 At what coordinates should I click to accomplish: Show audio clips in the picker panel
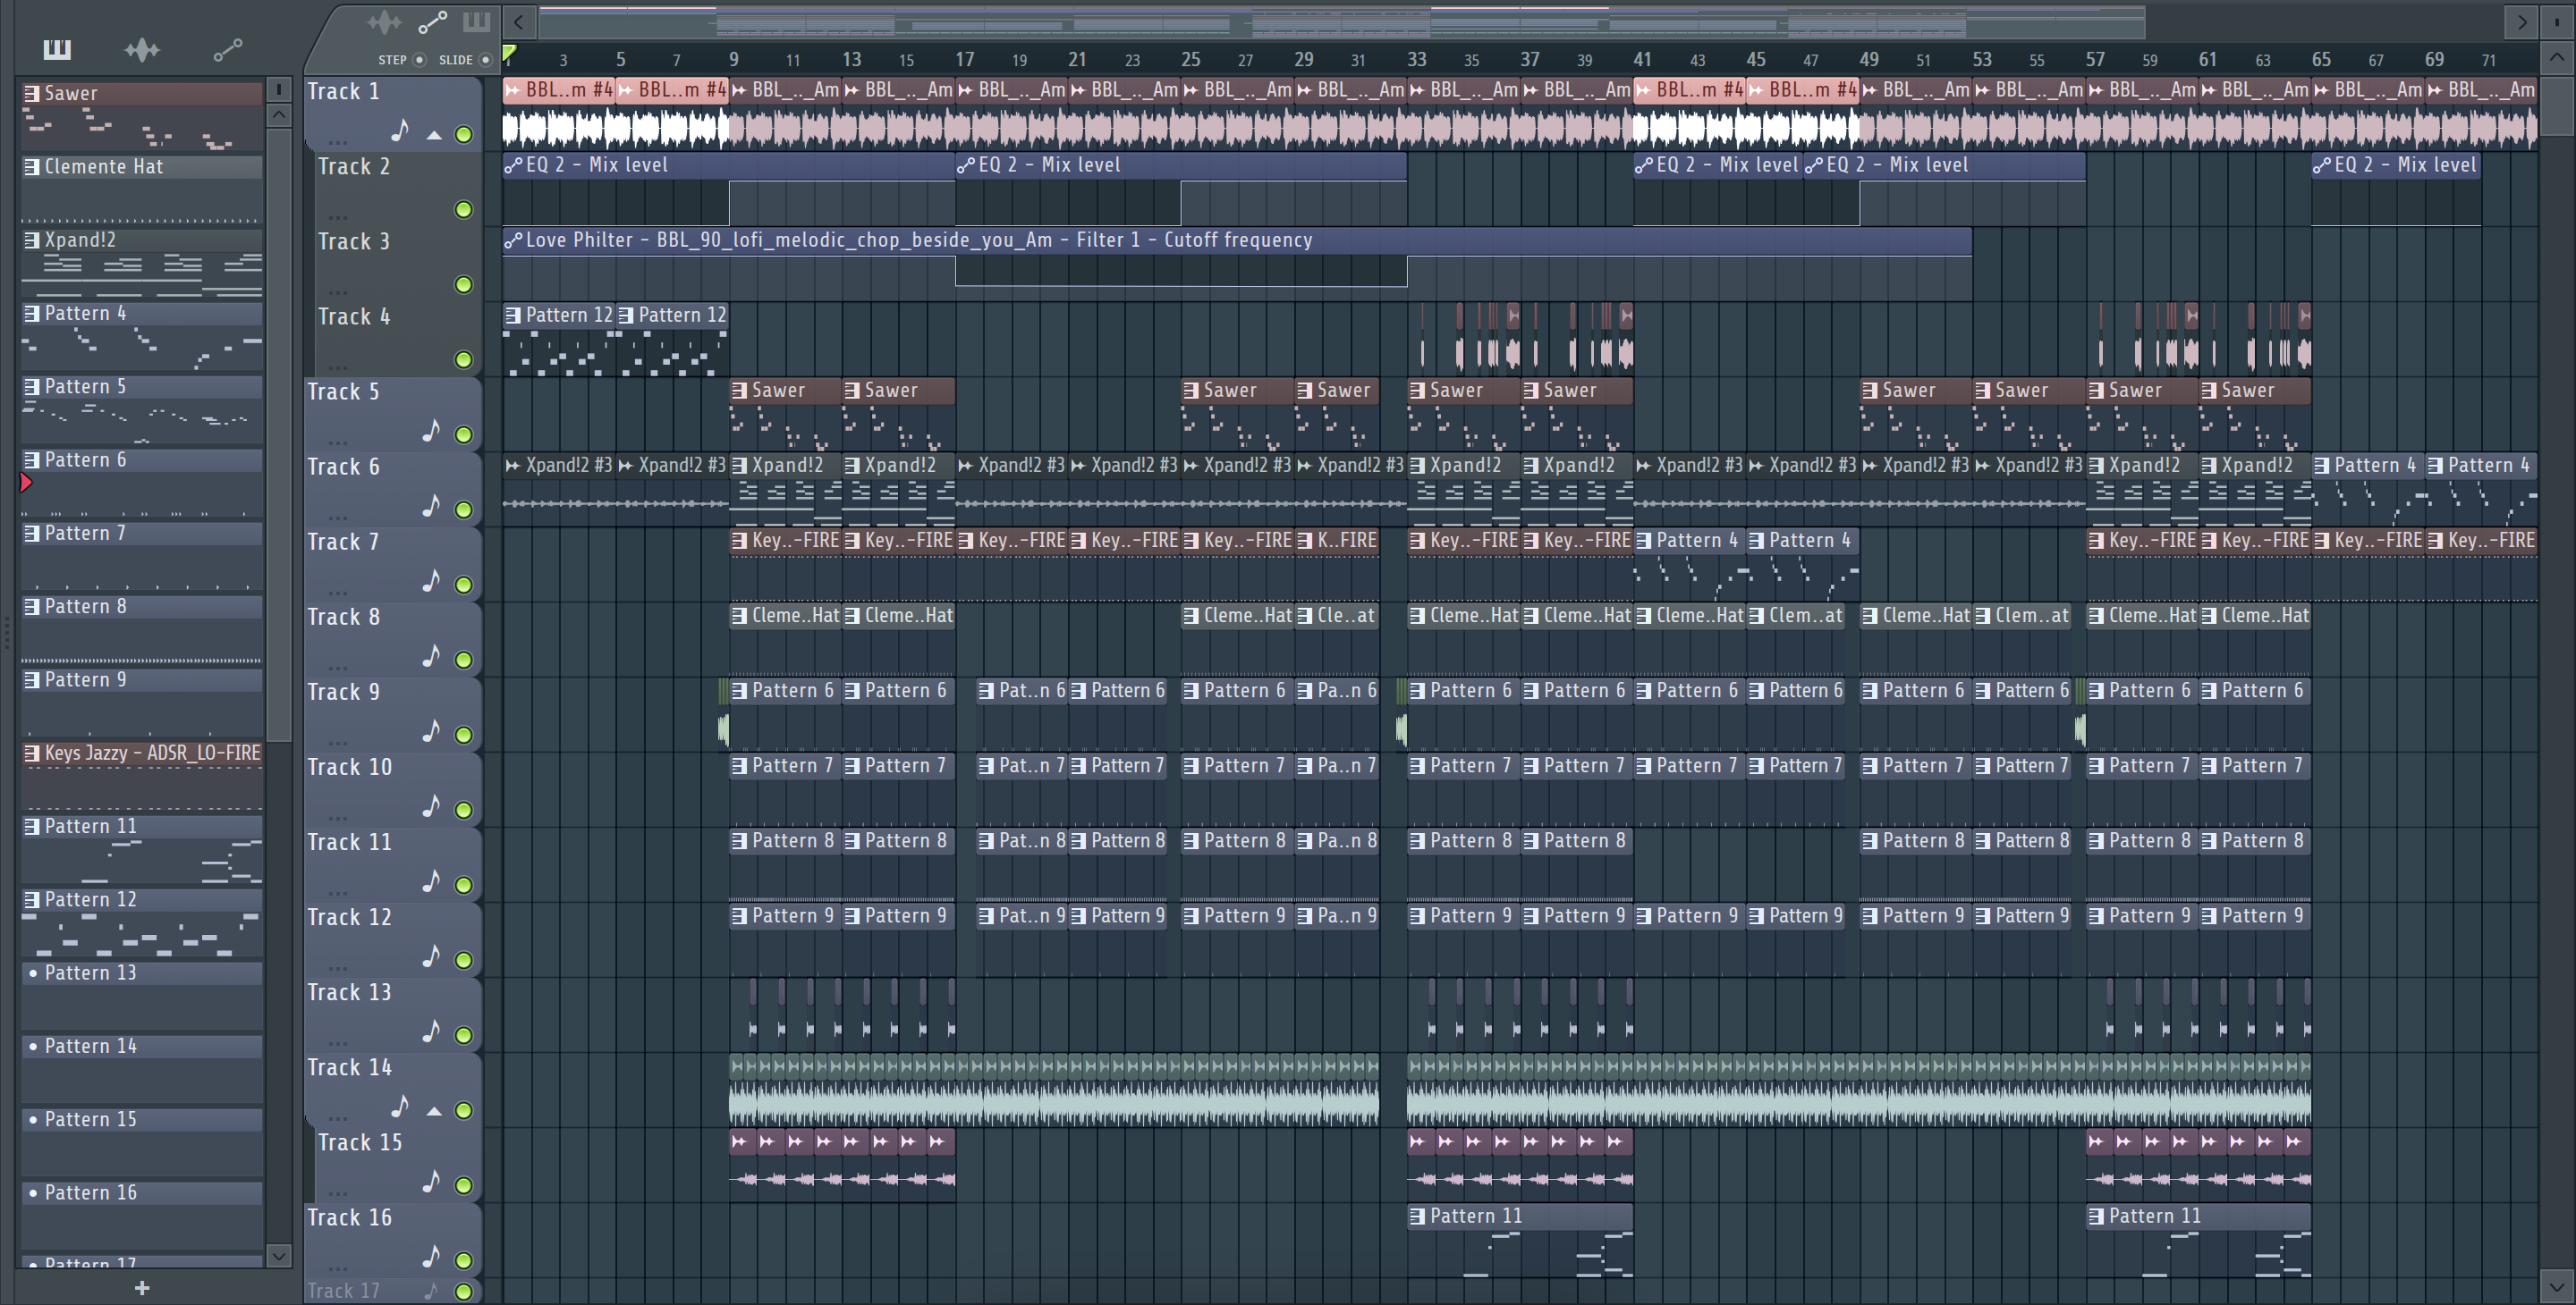pos(142,49)
